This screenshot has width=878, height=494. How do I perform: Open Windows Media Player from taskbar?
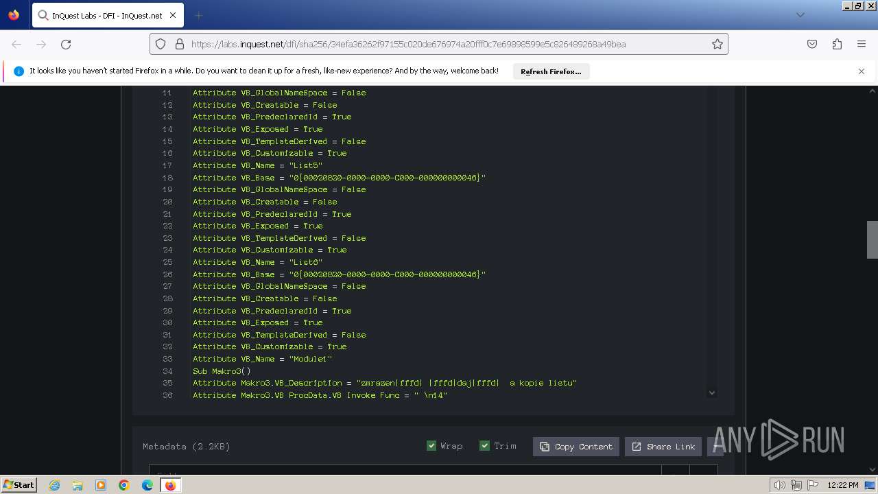(101, 485)
